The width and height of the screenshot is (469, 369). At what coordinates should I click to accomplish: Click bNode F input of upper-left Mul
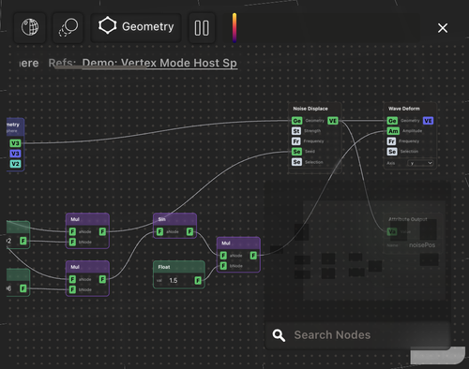(x=72, y=242)
